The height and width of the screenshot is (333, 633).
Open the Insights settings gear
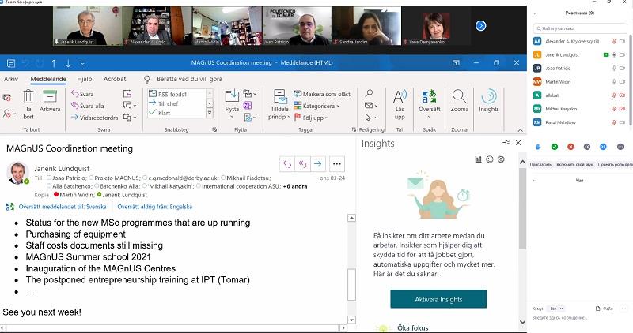click(501, 159)
